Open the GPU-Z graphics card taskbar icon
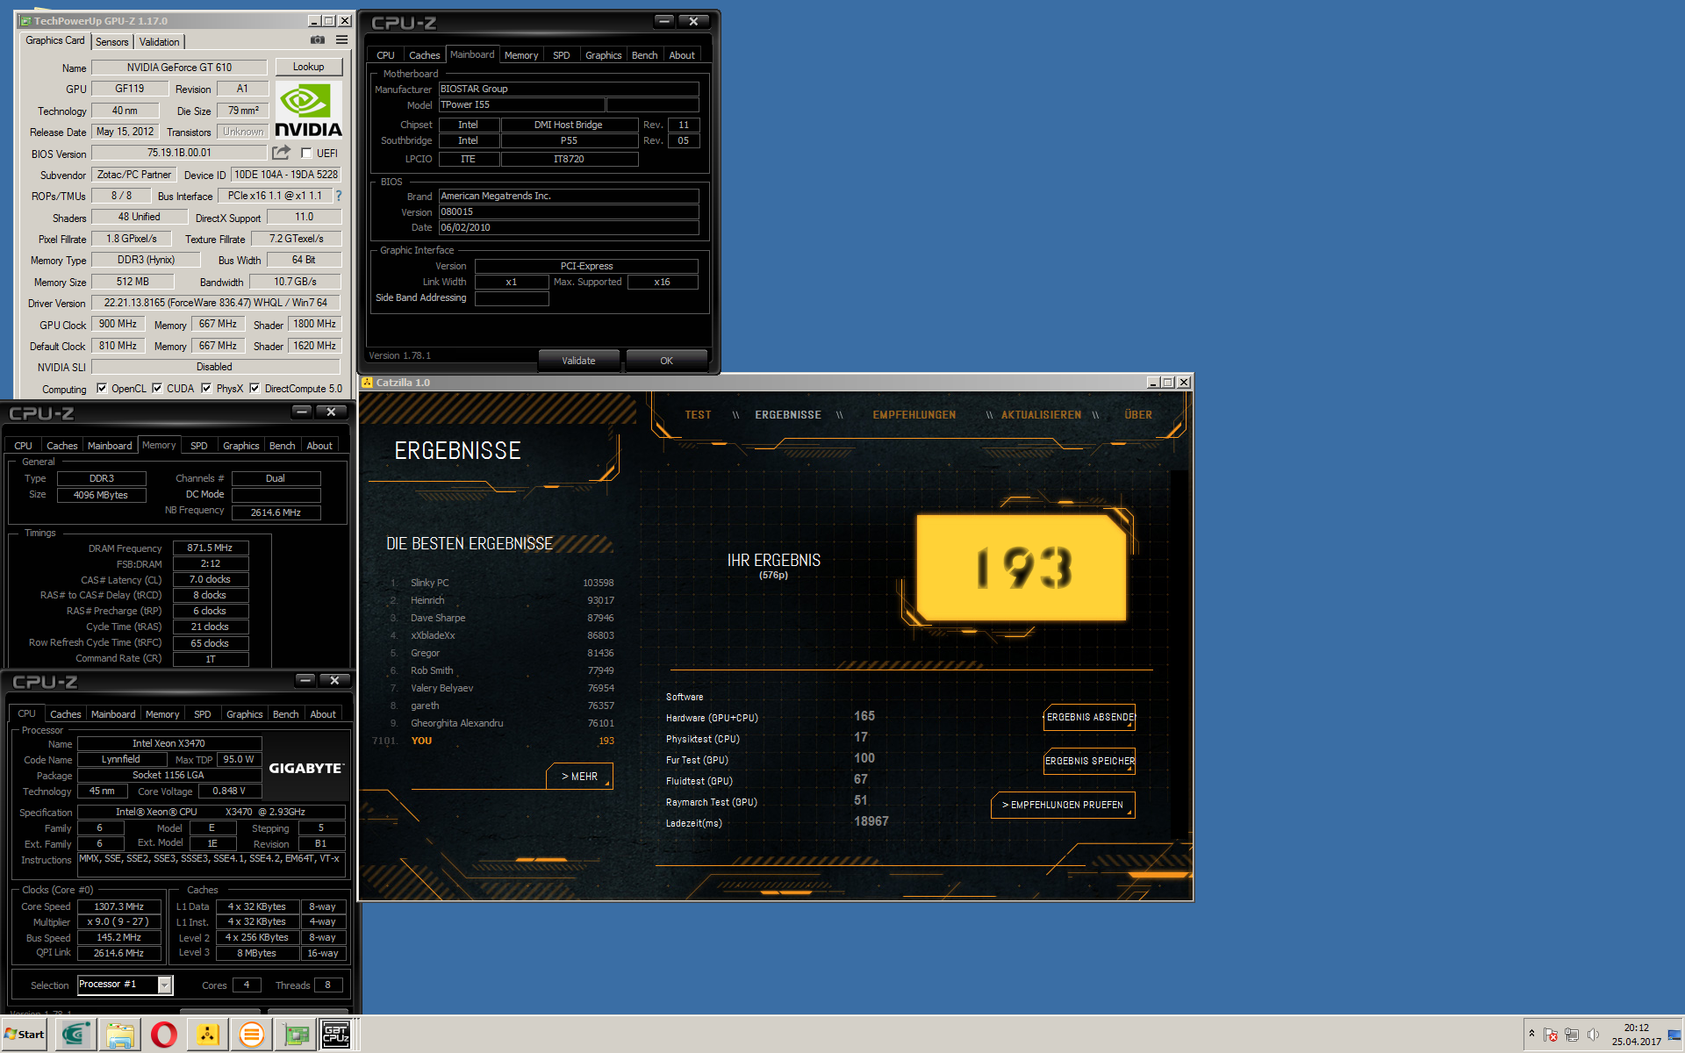This screenshot has width=1685, height=1053. [296, 1035]
